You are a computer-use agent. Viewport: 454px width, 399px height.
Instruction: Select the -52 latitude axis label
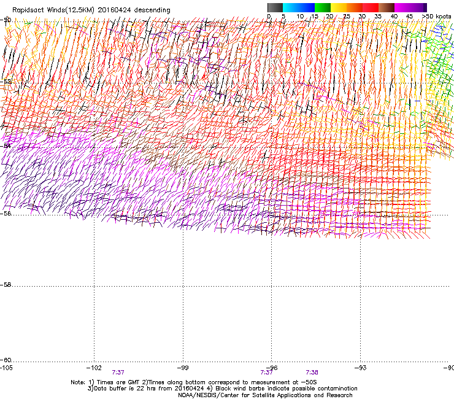[6, 82]
